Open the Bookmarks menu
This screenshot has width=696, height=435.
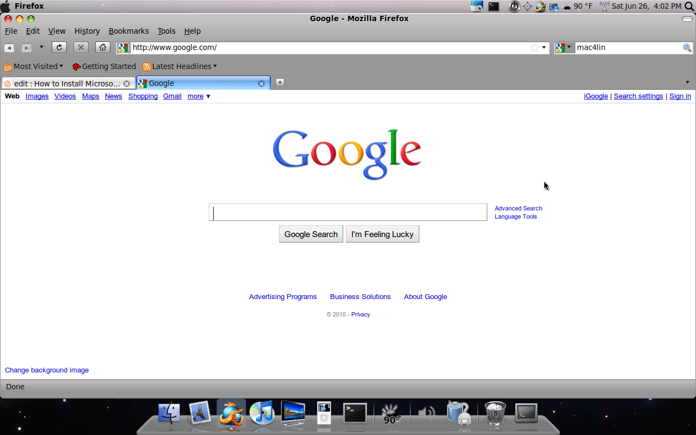coord(128,31)
